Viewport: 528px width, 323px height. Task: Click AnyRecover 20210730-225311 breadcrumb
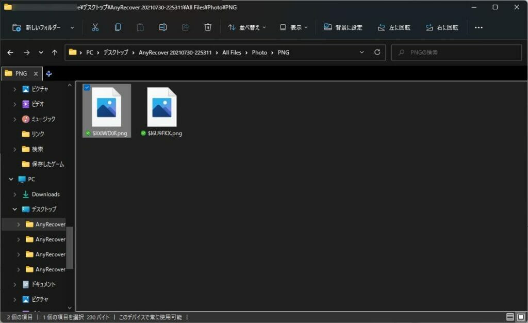(x=175, y=53)
